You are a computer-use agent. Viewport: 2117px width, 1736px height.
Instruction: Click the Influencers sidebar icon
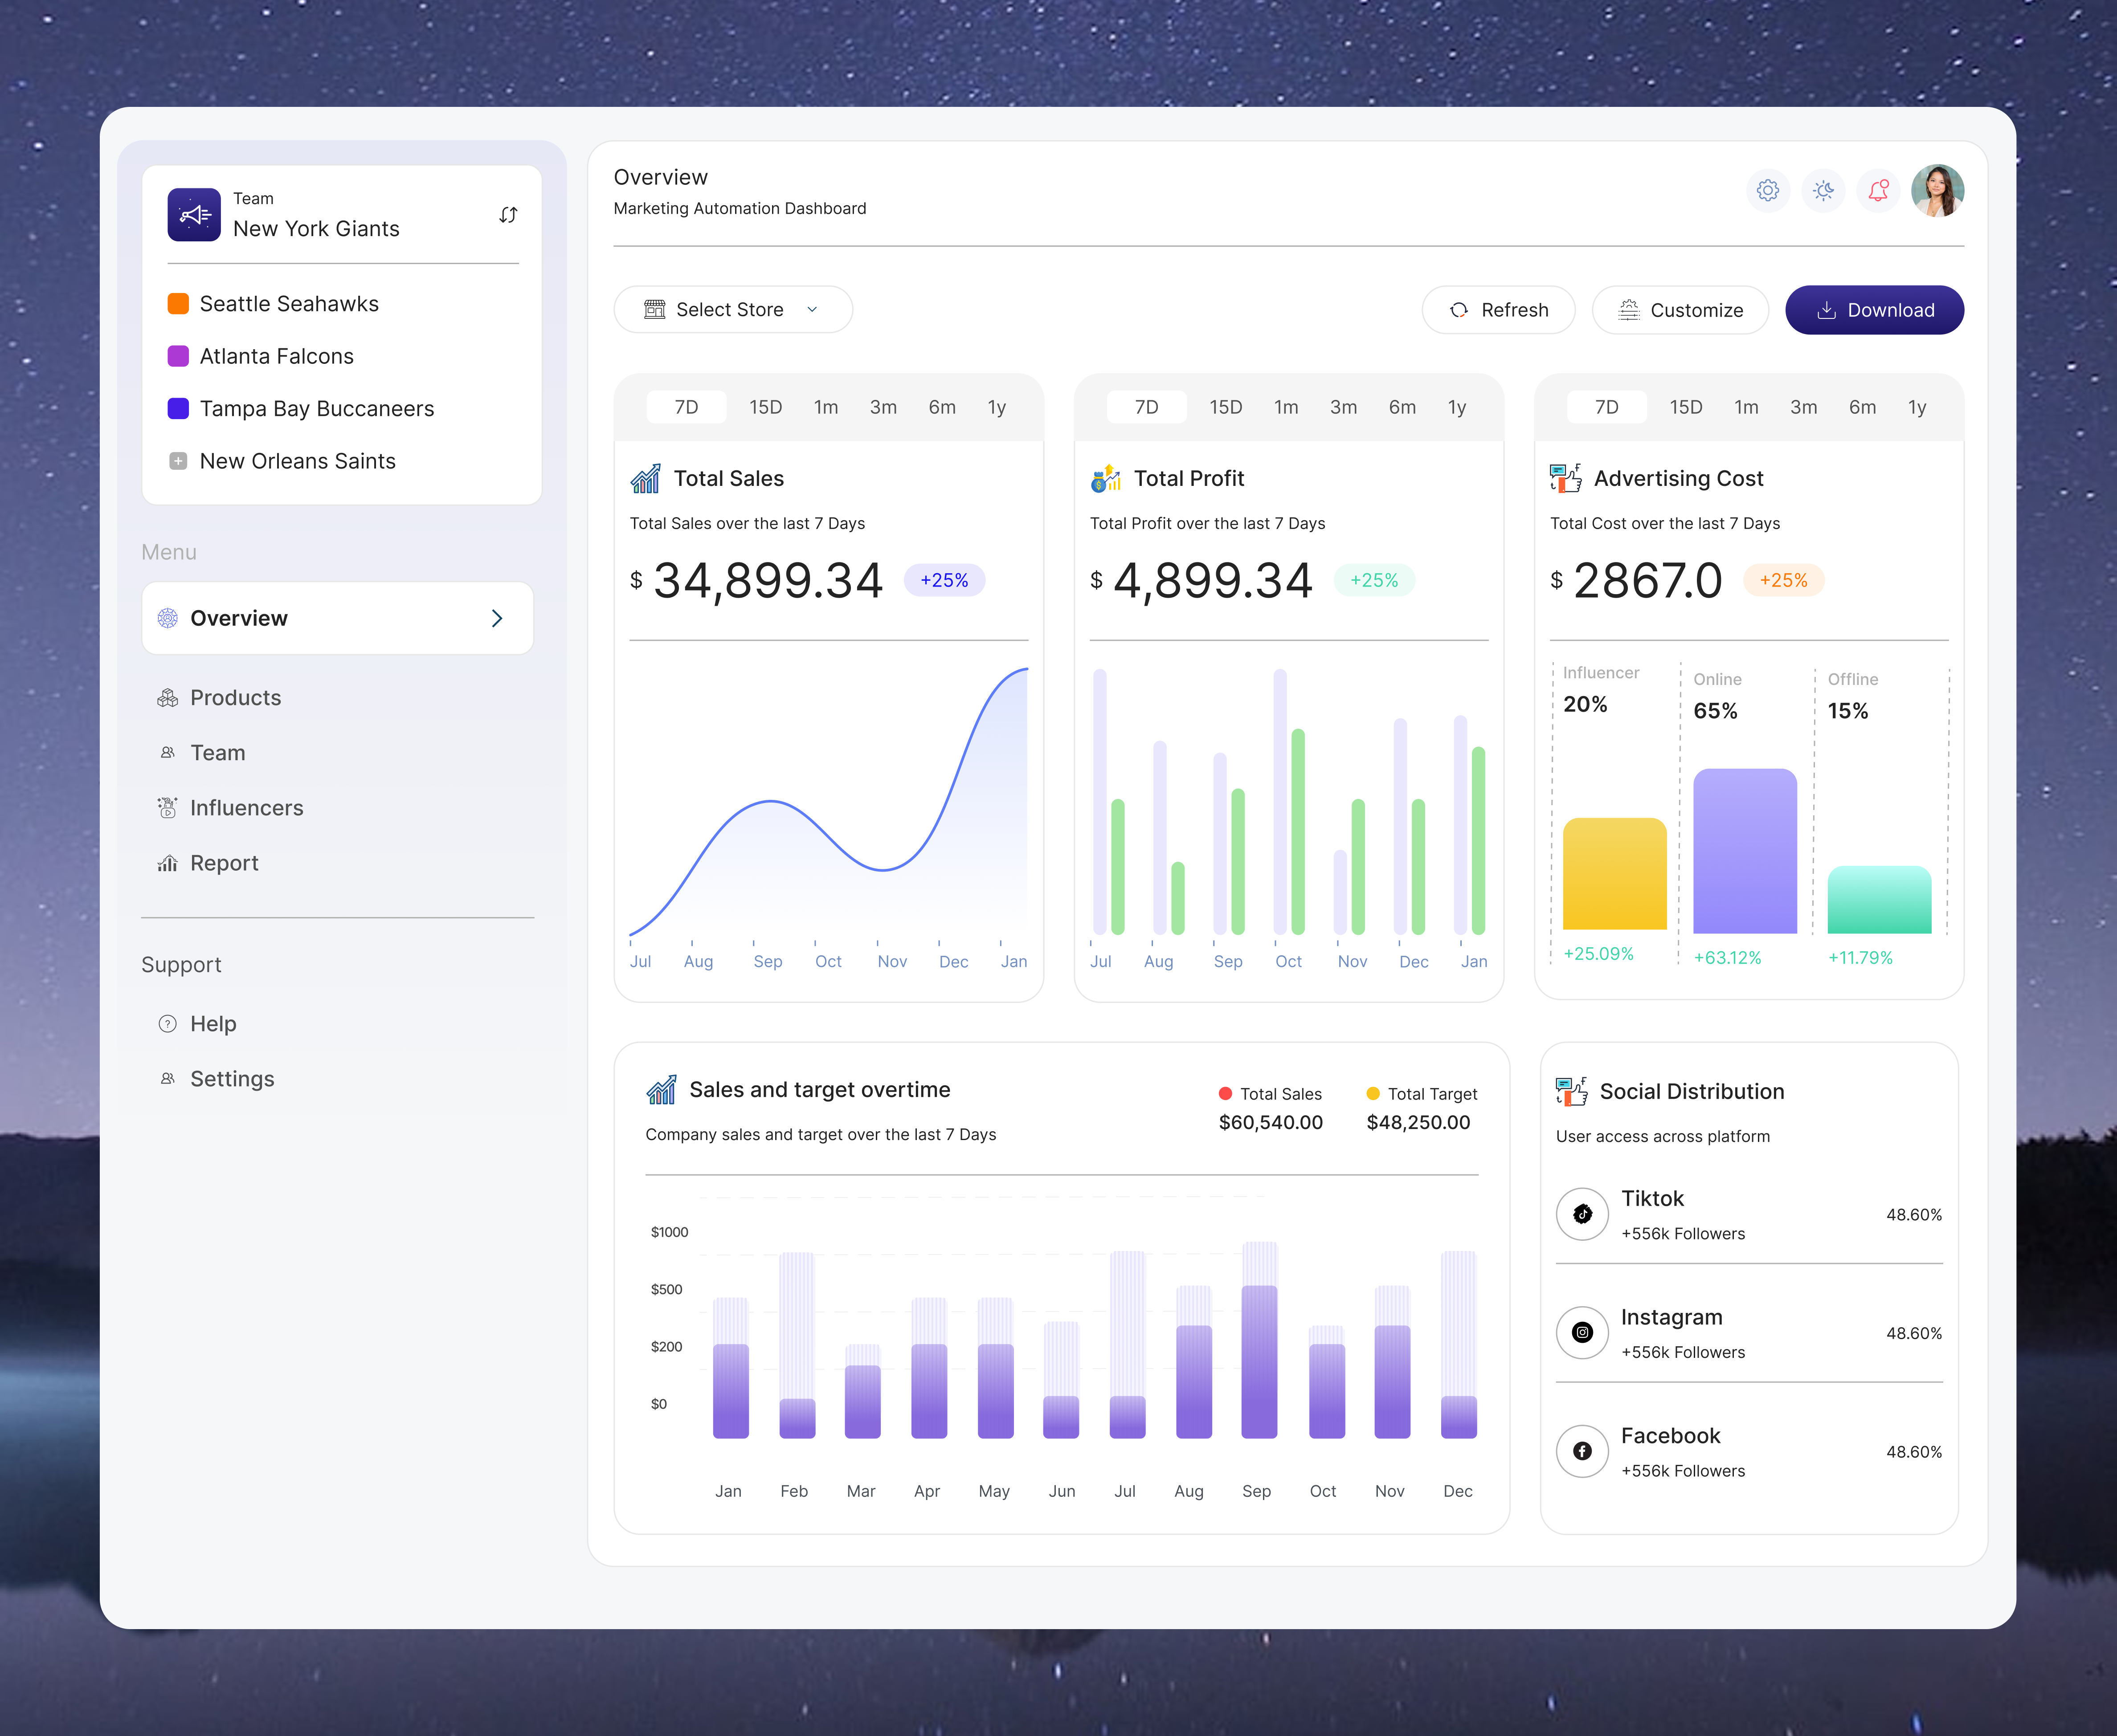(x=168, y=808)
